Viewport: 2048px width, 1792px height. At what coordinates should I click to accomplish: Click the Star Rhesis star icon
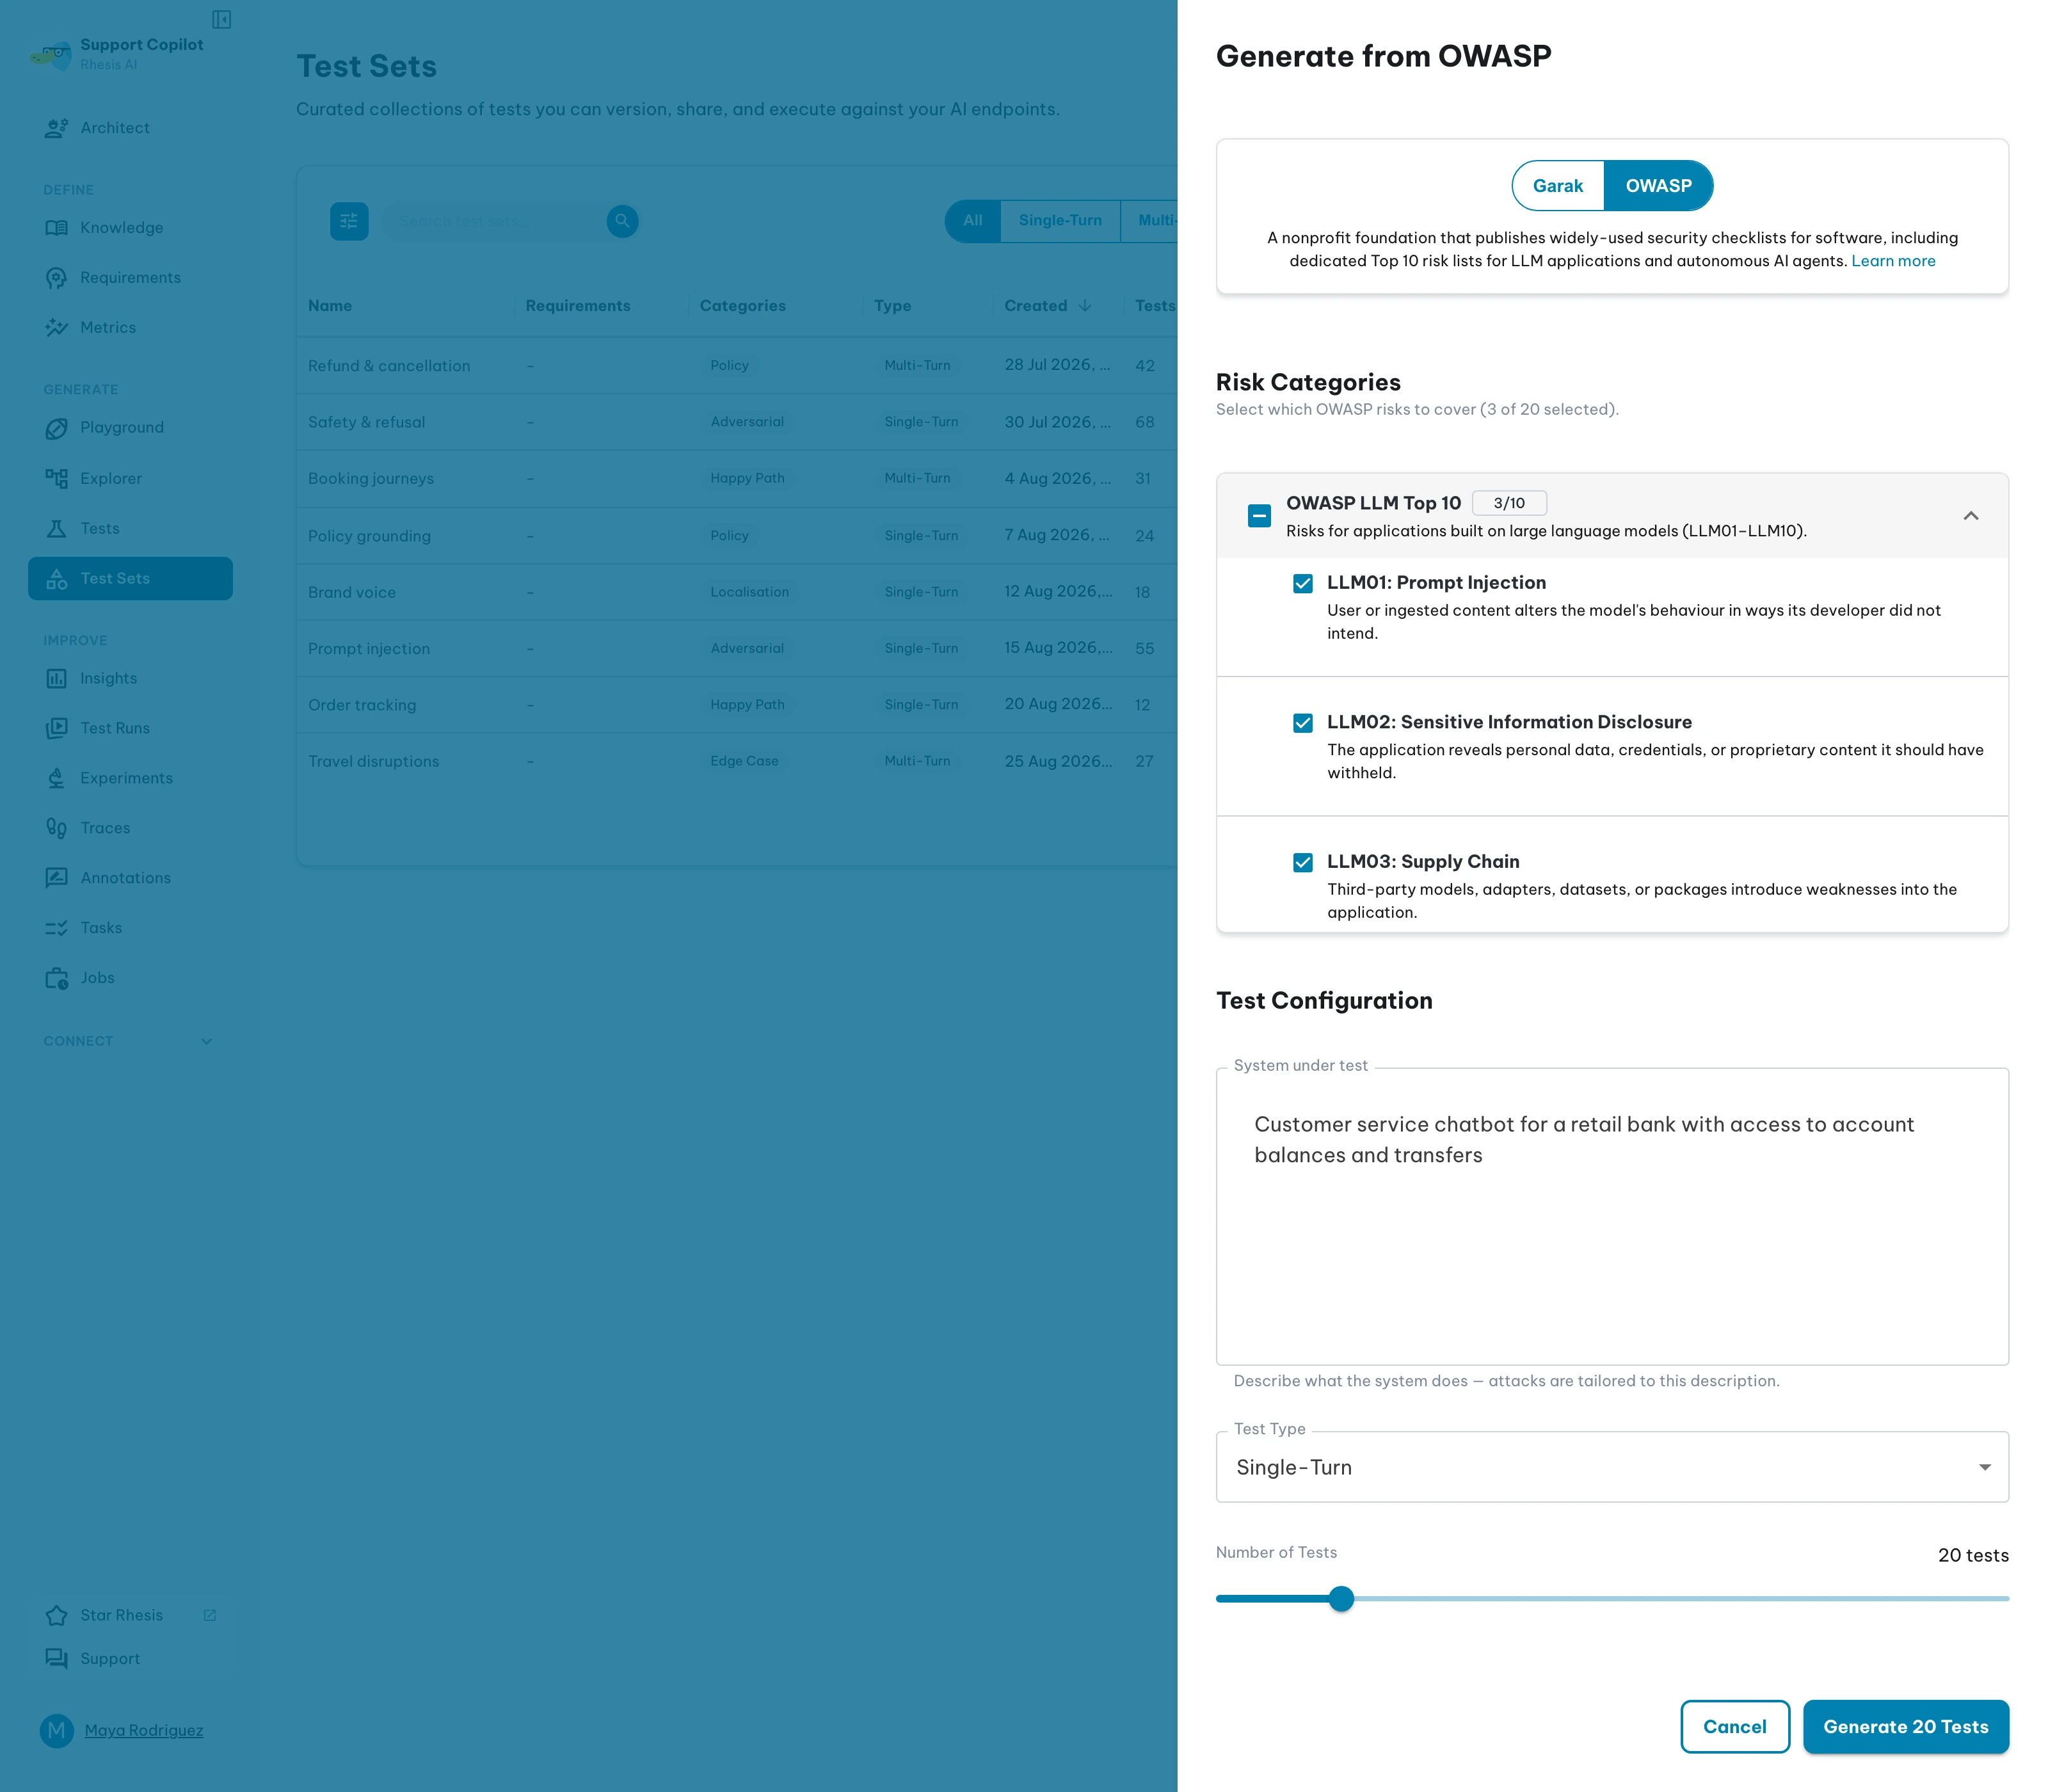click(x=56, y=1615)
